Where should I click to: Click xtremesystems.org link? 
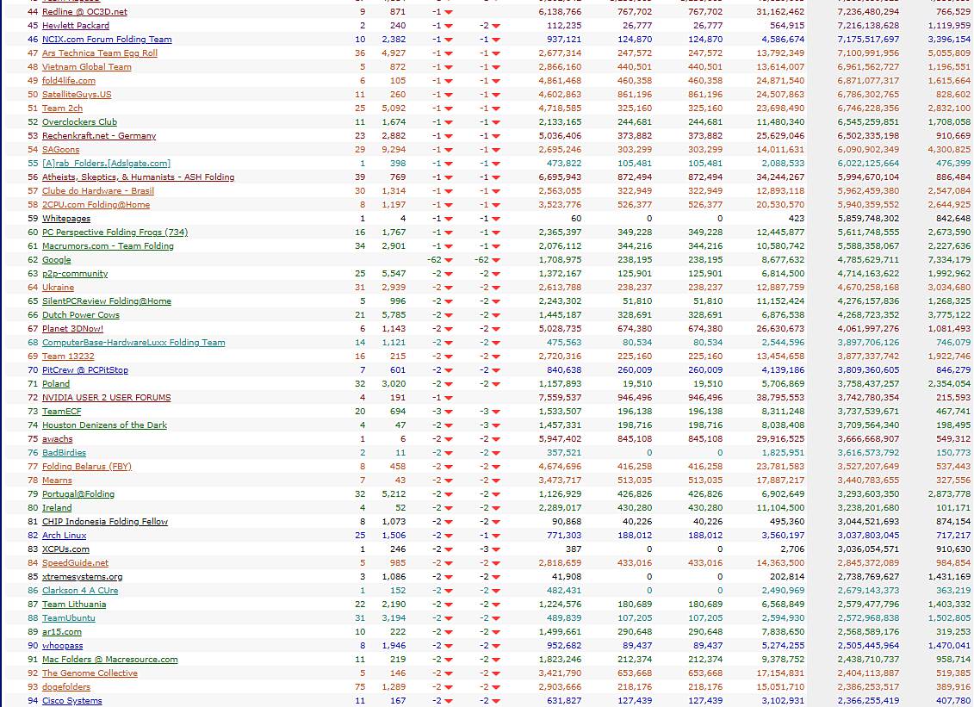point(83,576)
